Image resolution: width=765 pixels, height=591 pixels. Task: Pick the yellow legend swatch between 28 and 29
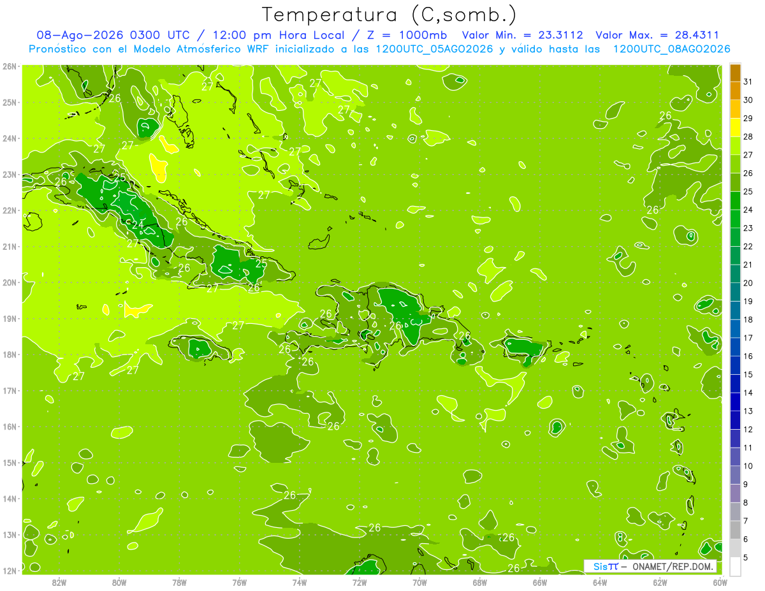click(735, 128)
